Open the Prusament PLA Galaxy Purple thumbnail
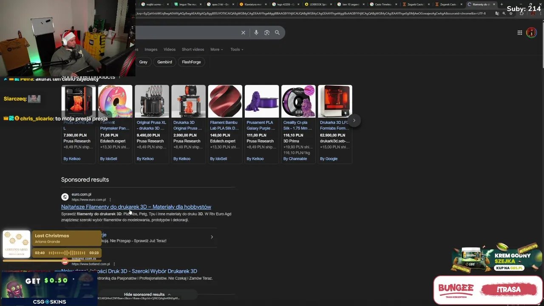544x306 pixels. pyautogui.click(x=262, y=101)
